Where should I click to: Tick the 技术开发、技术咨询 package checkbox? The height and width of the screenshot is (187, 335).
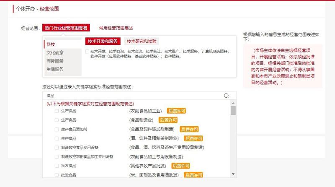pos(87,52)
